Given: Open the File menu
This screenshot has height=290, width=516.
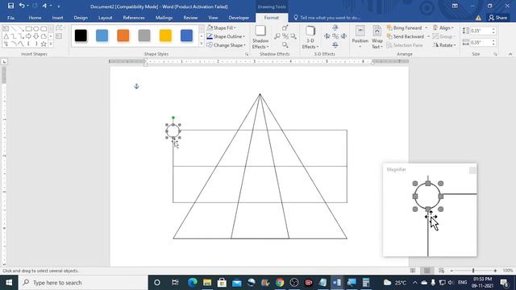Looking at the screenshot, I should point(10,18).
